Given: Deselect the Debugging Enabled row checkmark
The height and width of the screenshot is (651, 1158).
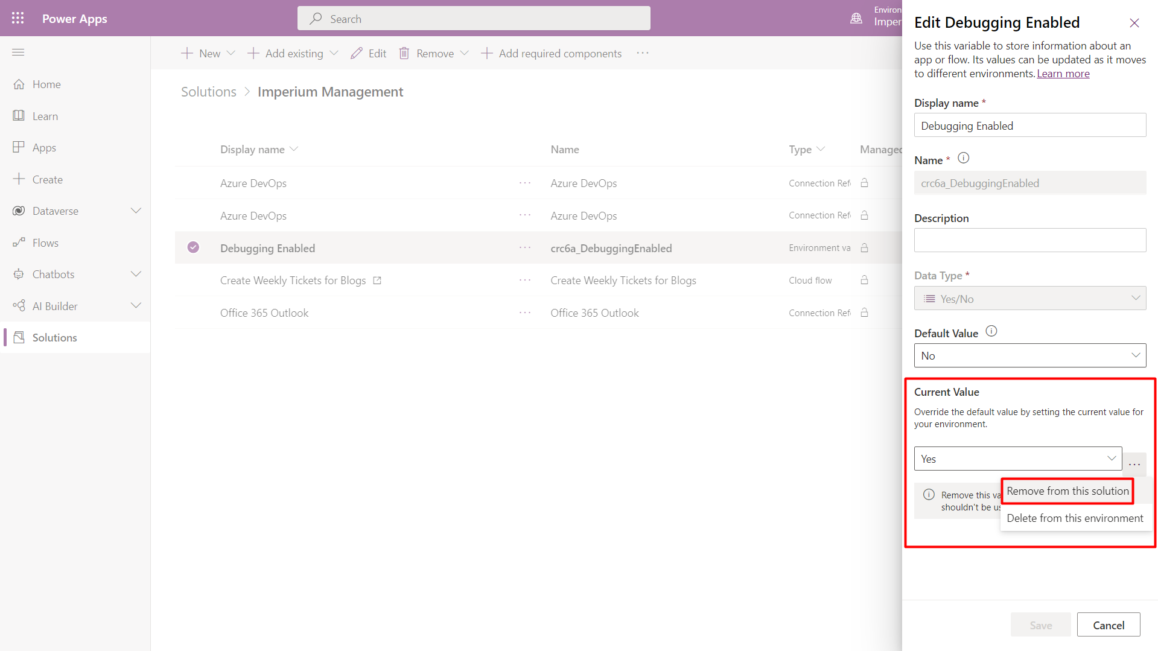Looking at the screenshot, I should 193,247.
